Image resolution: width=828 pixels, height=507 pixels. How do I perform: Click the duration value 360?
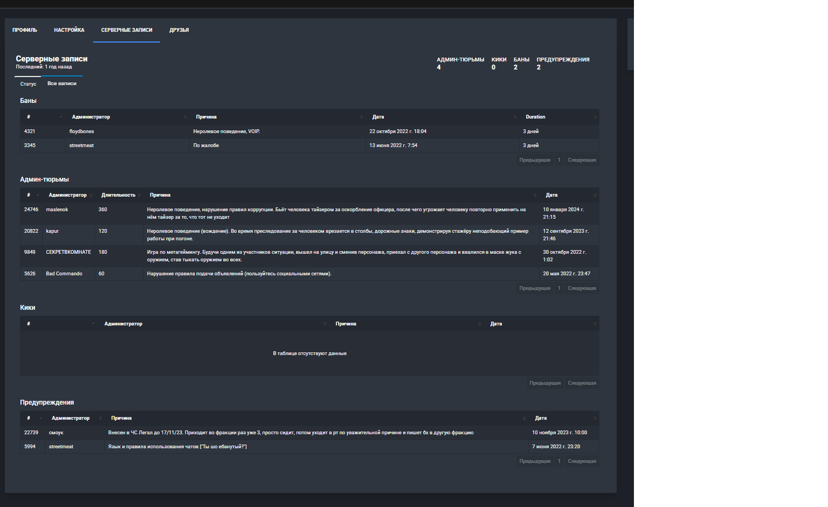pos(103,210)
